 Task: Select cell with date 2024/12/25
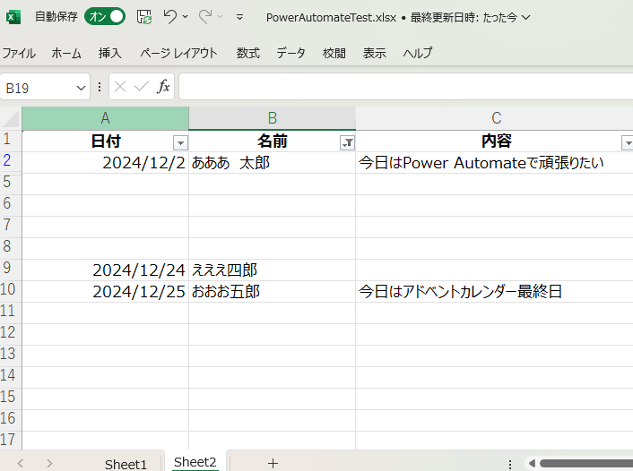tap(106, 292)
